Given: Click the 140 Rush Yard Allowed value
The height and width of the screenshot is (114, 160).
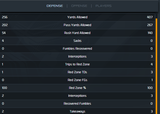Looking at the screenshot, I should coord(150,33).
